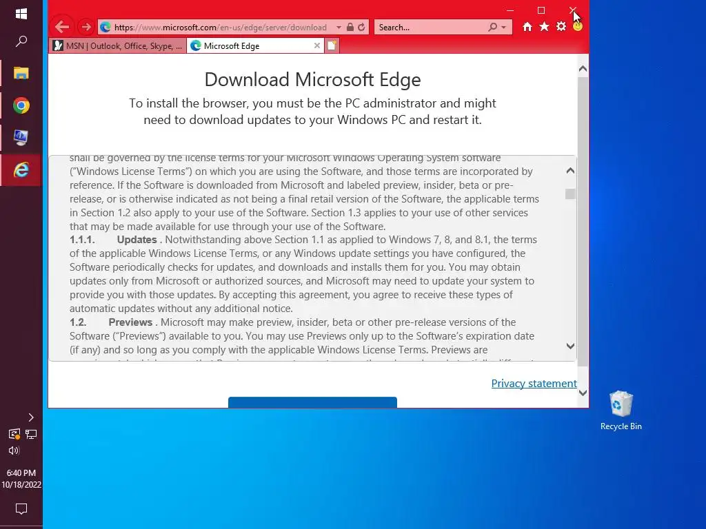
Task: Open favorites with the star icon
Action: tap(545, 27)
